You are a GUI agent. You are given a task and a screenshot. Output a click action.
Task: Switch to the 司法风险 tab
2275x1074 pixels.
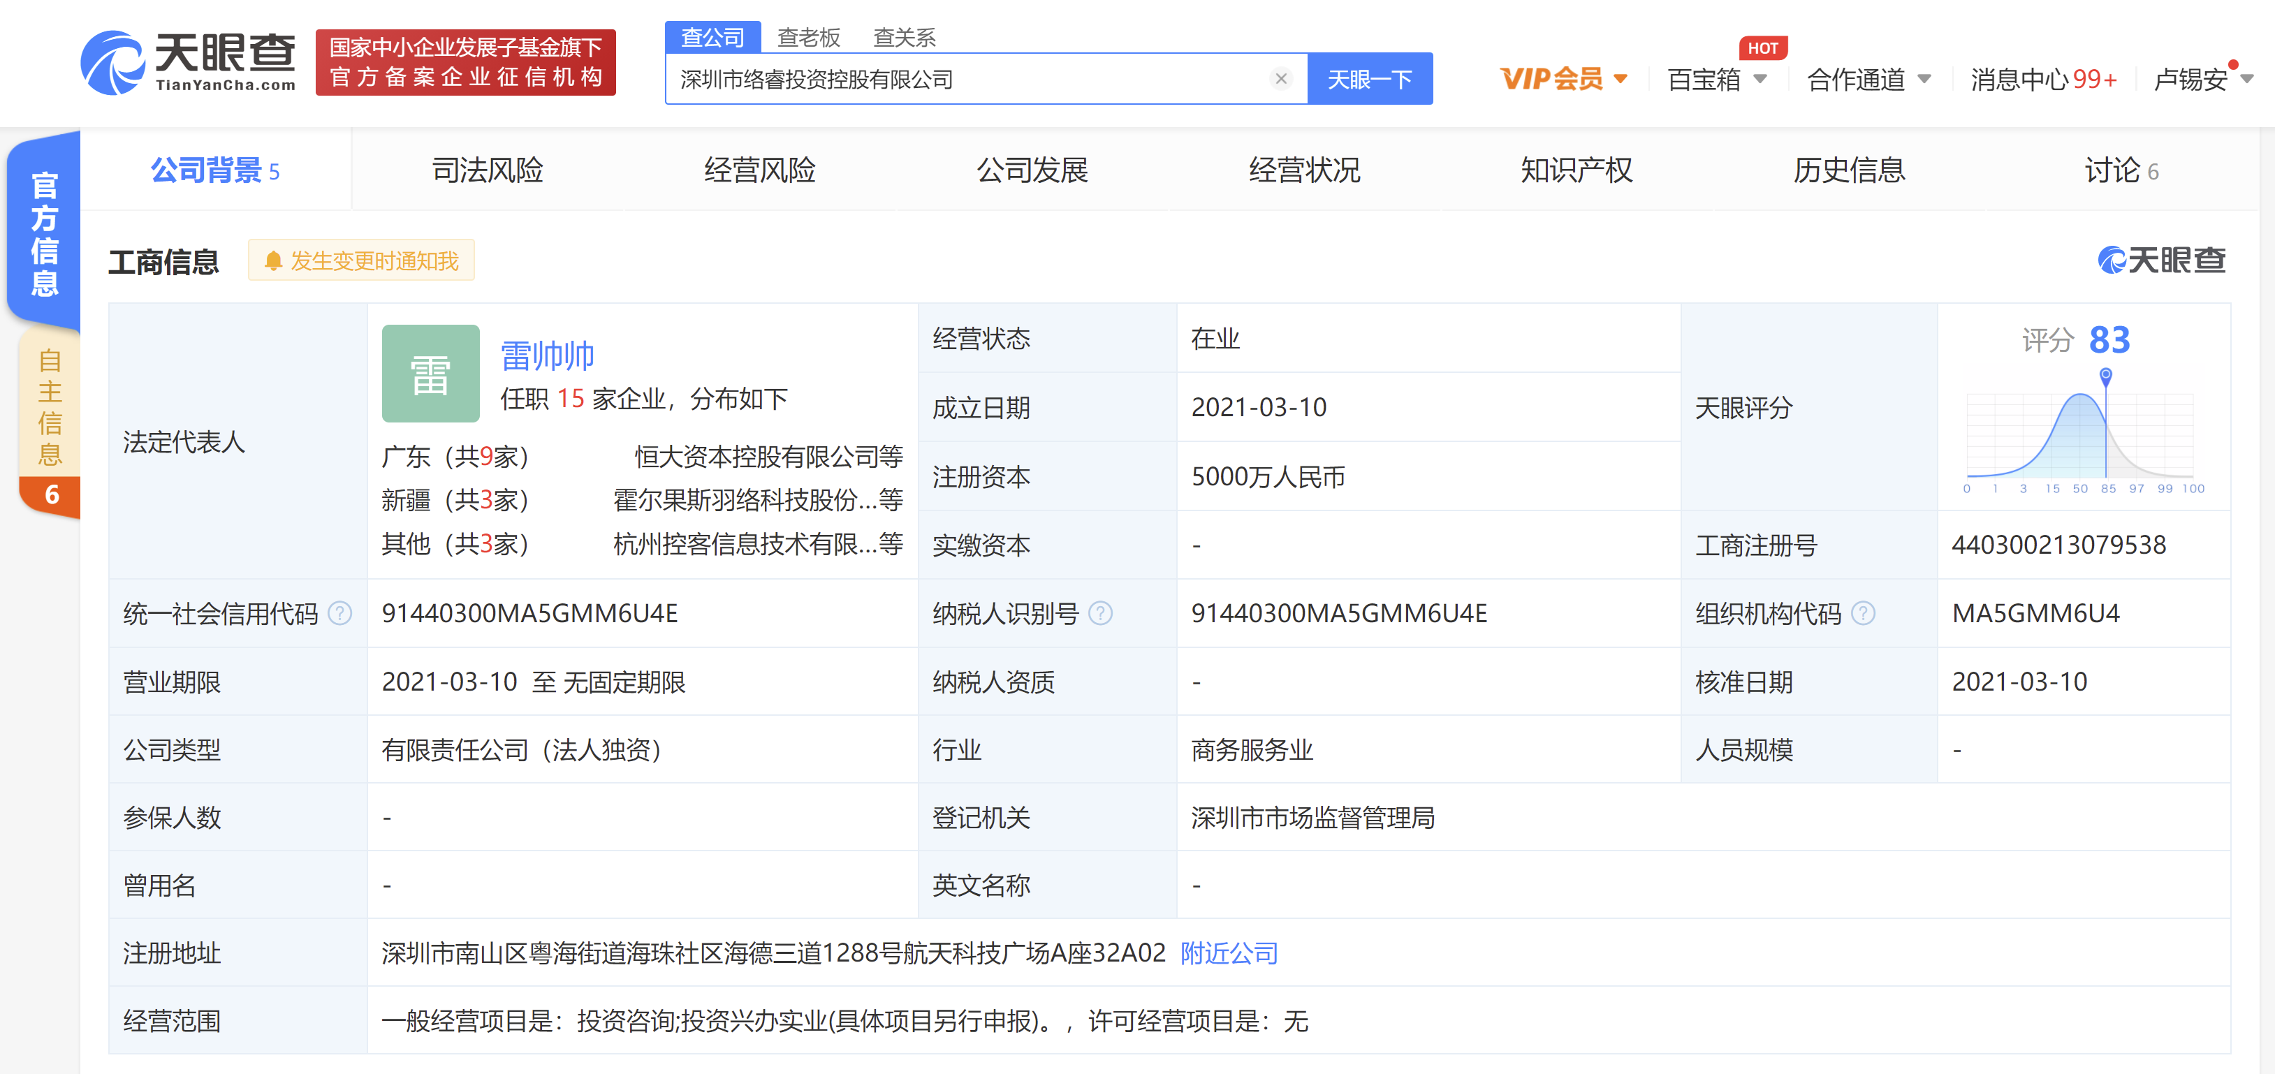tap(488, 170)
